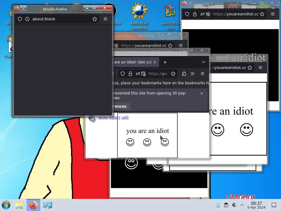The width and height of the screenshot is (281, 211).
Task: Click padlock icon in top-right youareanidiot window
Action: 195,14
